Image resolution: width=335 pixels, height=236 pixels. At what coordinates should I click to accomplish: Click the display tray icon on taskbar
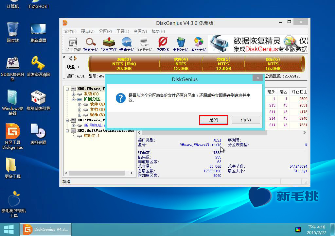tap(298, 229)
